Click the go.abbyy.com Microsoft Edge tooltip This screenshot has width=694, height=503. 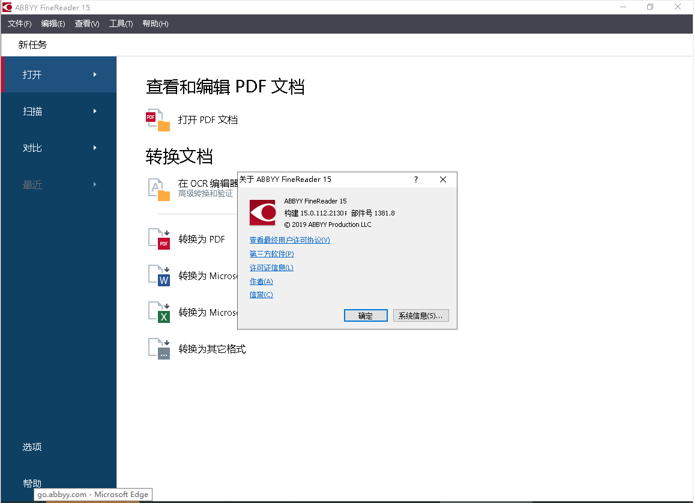click(x=93, y=495)
